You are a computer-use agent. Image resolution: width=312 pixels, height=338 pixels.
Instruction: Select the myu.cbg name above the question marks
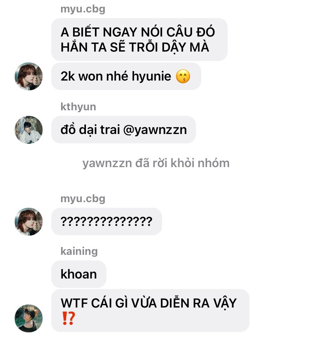click(83, 199)
